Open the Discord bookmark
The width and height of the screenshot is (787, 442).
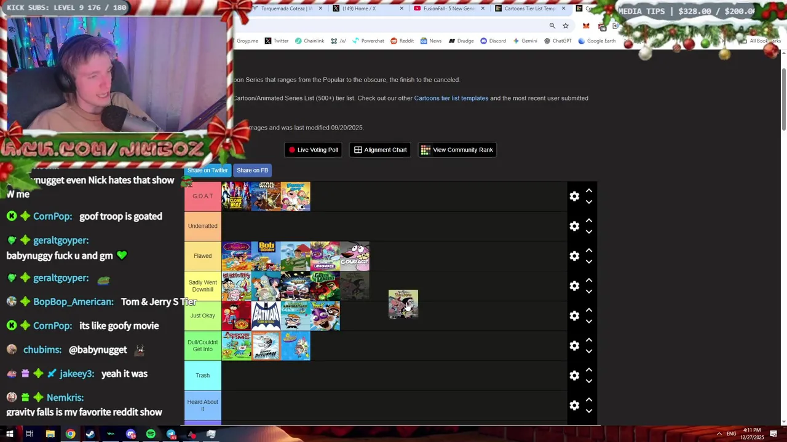point(493,41)
